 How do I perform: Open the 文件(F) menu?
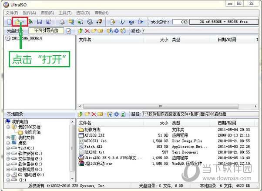(12, 13)
